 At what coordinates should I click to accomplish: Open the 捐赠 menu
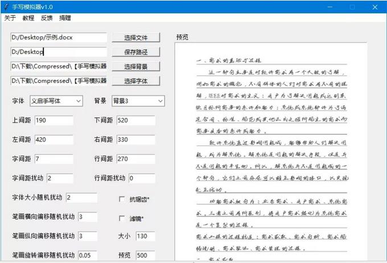65,18
